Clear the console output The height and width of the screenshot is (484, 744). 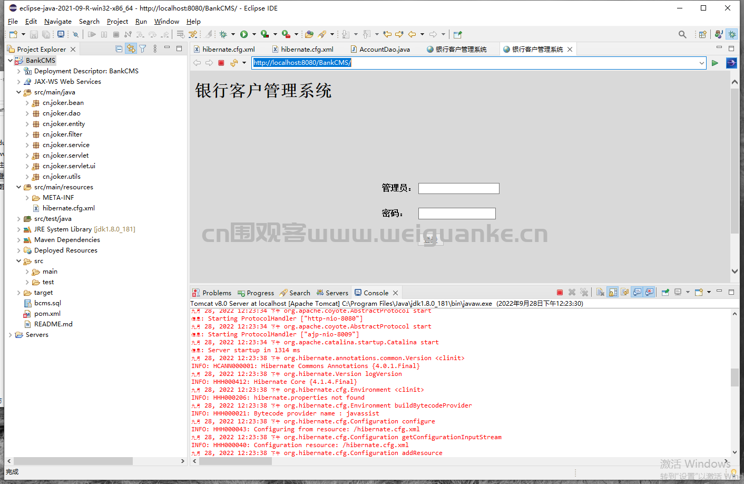600,293
